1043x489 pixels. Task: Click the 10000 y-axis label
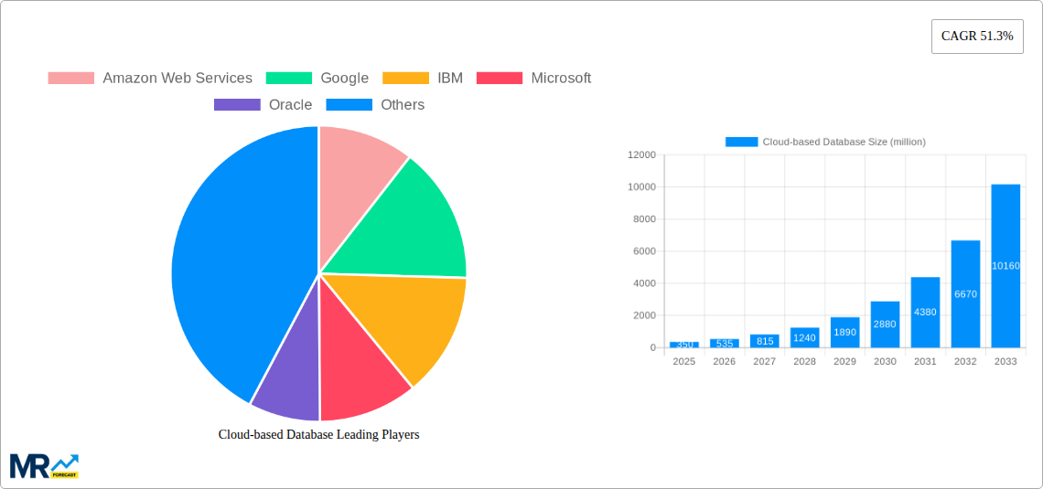pos(642,187)
